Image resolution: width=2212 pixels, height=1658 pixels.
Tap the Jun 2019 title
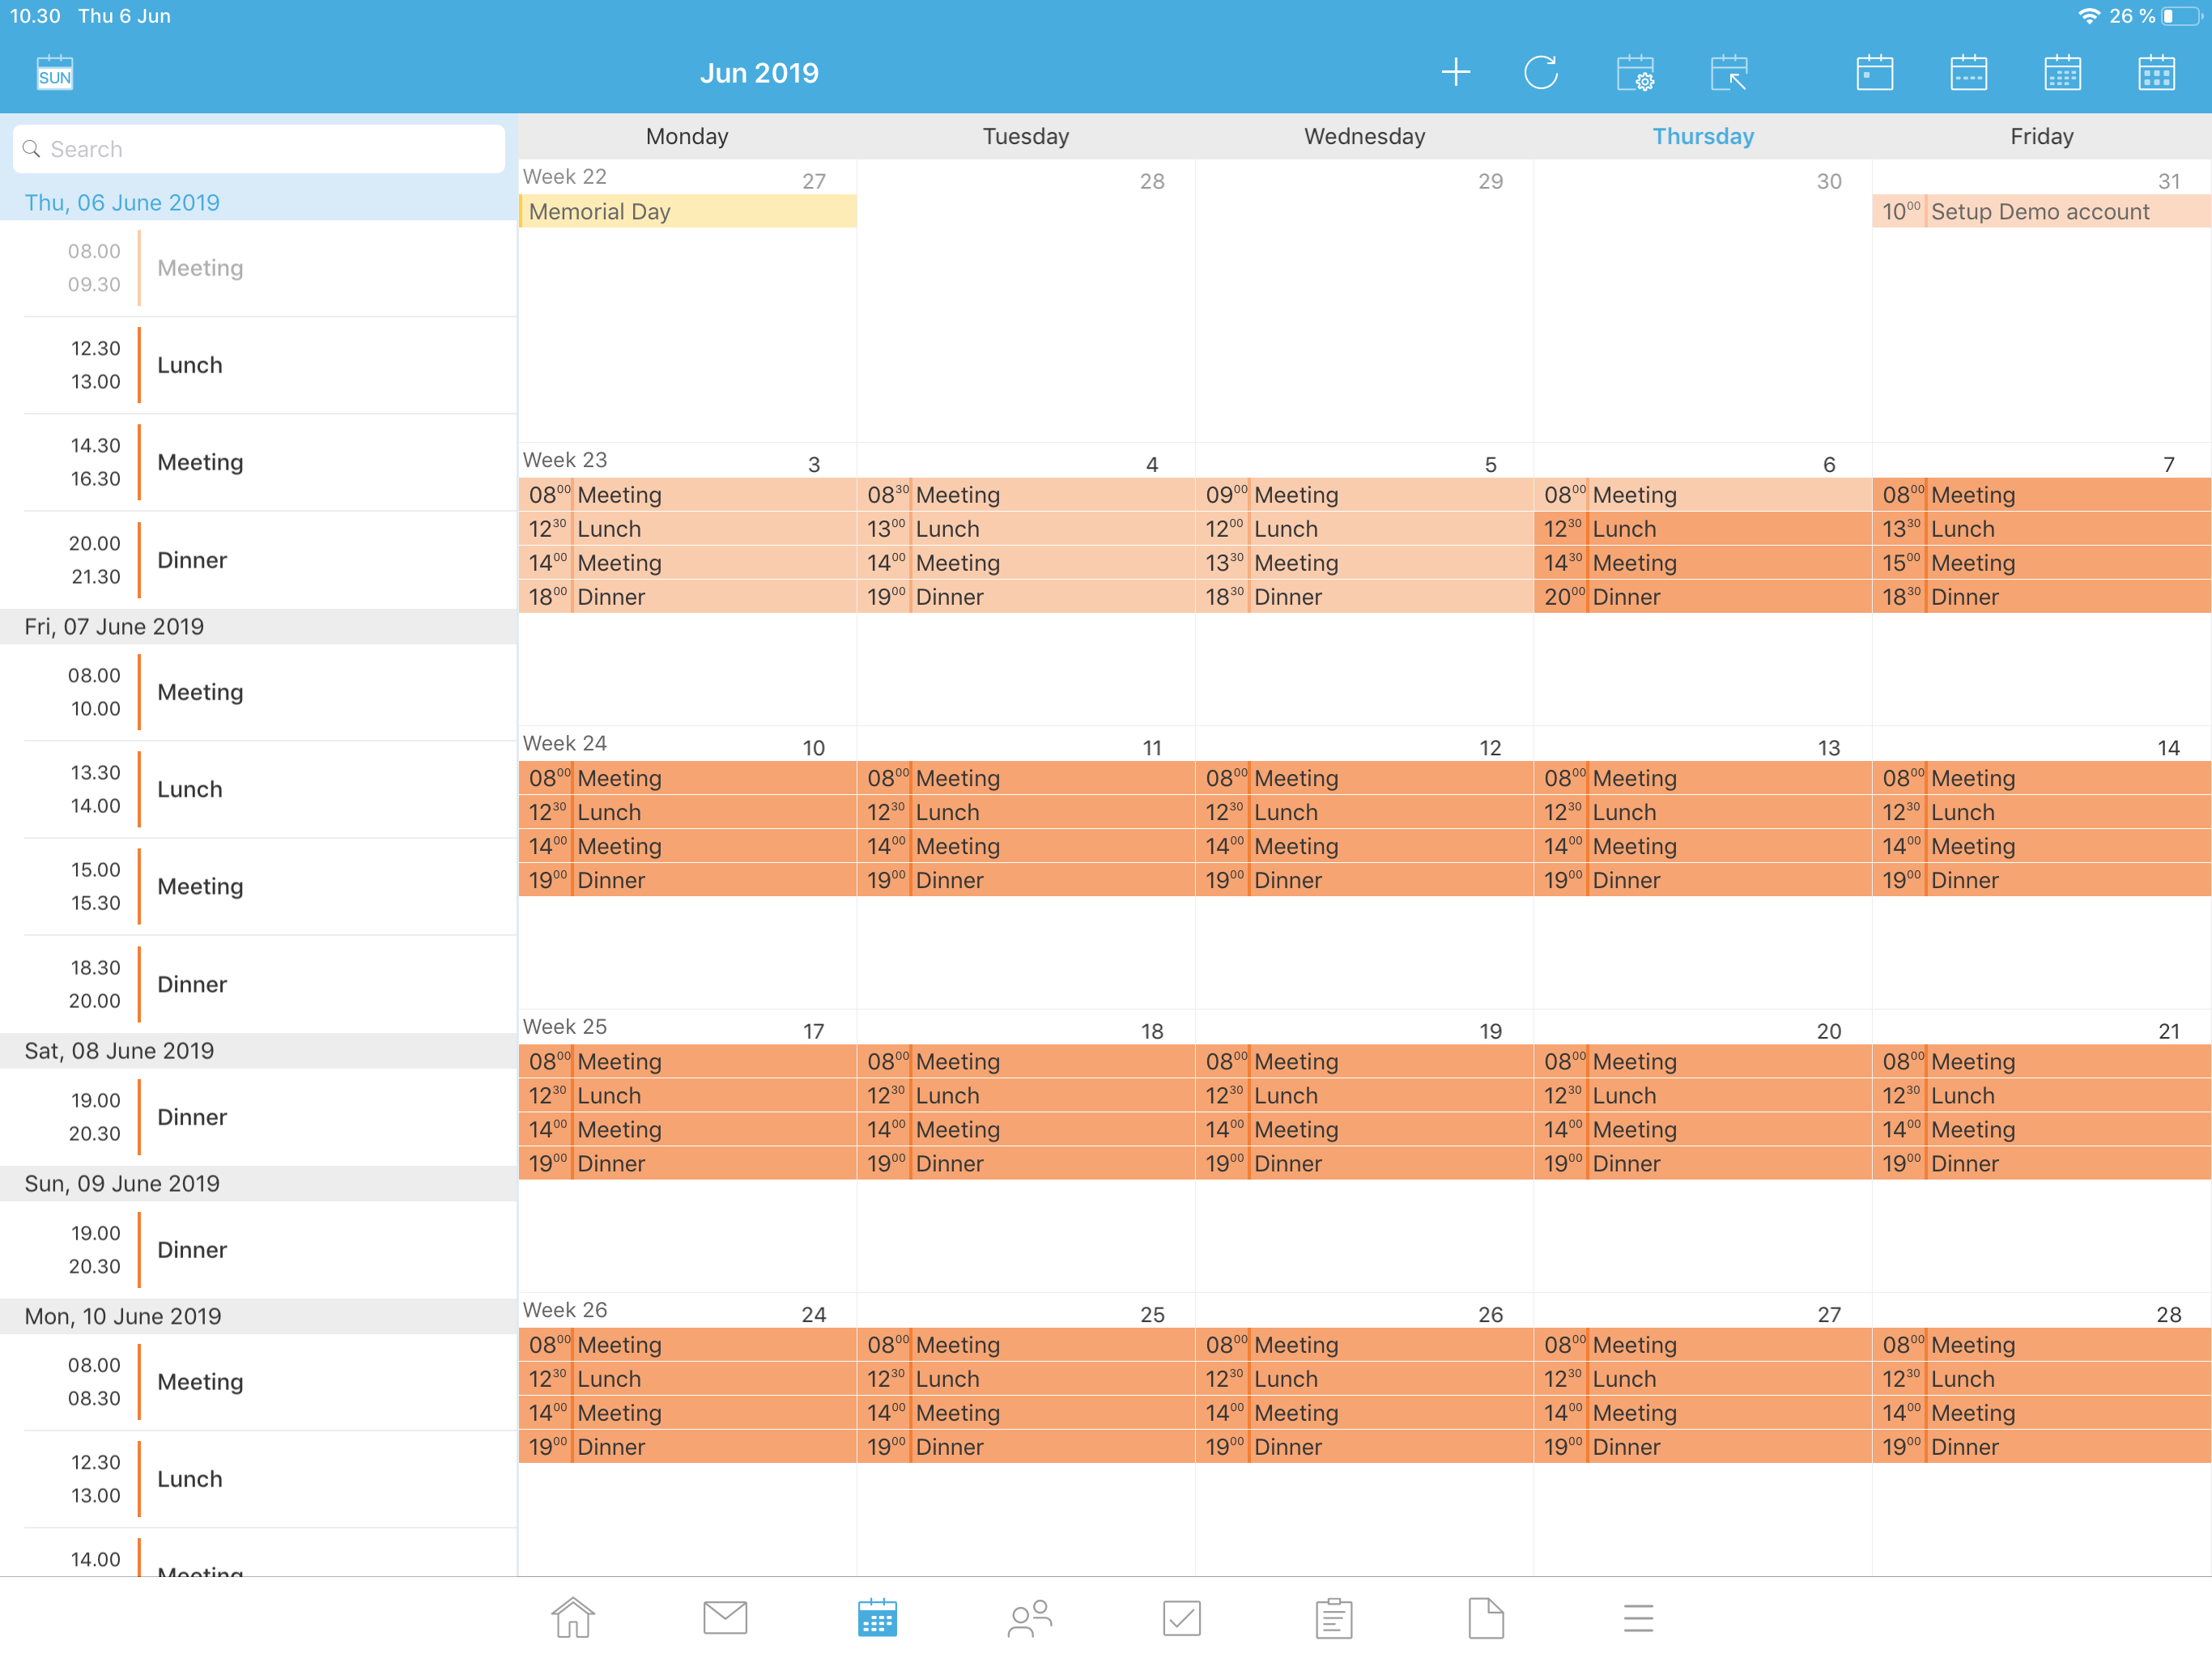759,73
